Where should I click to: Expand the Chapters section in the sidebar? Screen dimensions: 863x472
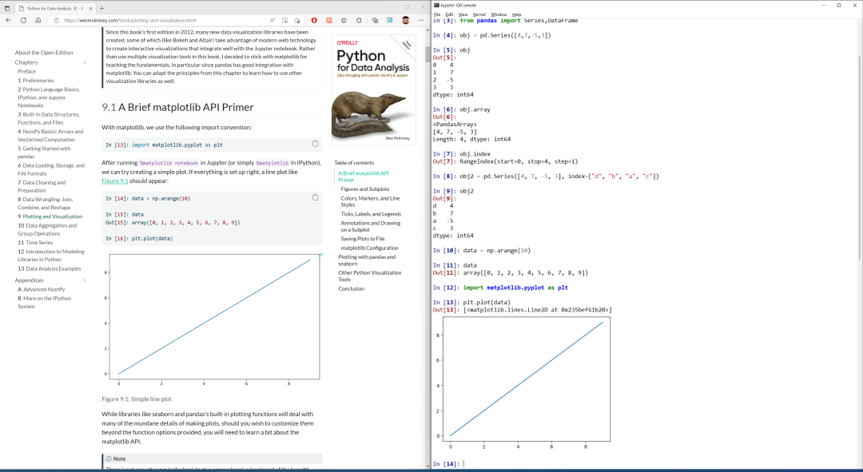84,61
